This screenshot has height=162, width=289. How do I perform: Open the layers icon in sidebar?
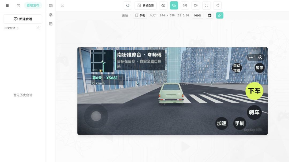[x=51, y=15]
